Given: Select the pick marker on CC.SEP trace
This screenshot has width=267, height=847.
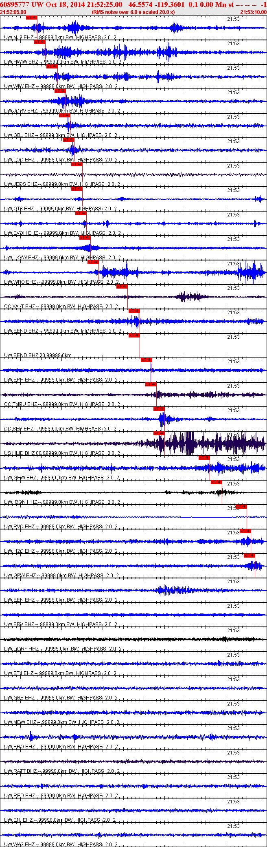Looking at the screenshot, I should (x=159, y=409).
